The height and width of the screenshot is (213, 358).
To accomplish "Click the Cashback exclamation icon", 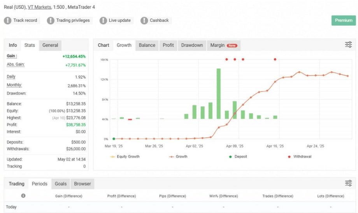I will tap(144, 21).
